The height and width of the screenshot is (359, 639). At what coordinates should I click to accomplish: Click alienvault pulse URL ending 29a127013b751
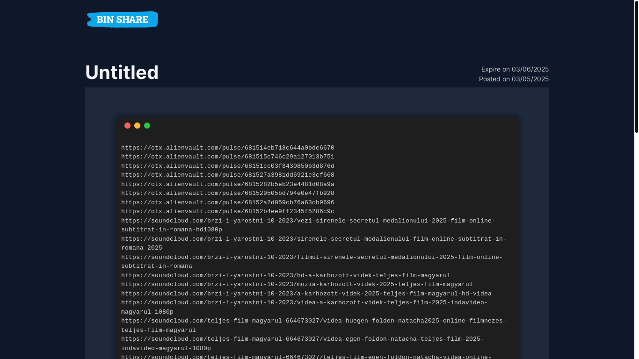(228, 157)
